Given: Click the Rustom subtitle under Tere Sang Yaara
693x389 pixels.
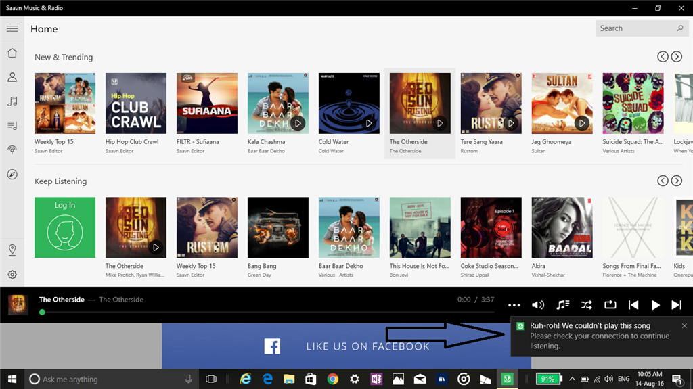Looking at the screenshot, I should tap(469, 151).
